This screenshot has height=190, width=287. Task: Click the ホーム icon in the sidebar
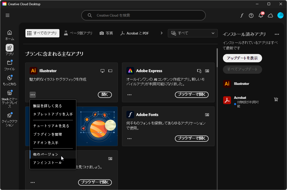tap(9, 32)
